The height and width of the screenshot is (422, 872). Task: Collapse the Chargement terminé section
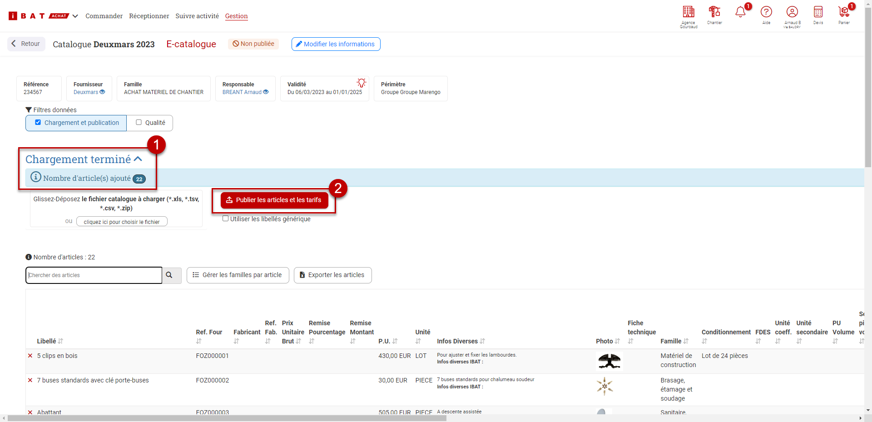pos(138,159)
